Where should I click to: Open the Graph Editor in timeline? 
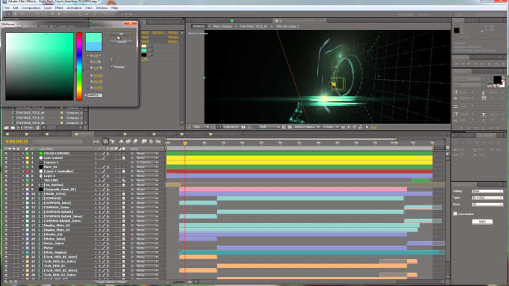tap(158, 142)
